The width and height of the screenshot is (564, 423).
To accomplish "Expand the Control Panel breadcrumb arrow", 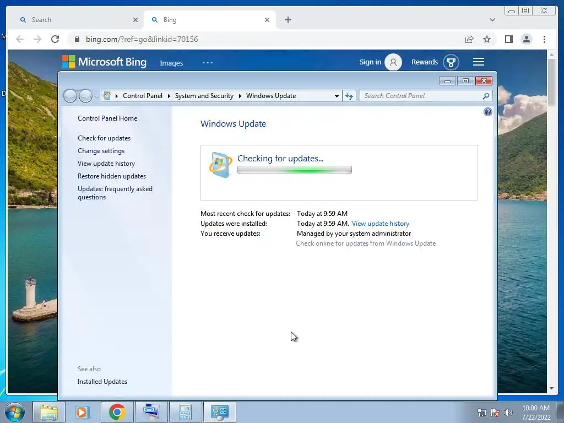I will [x=169, y=96].
